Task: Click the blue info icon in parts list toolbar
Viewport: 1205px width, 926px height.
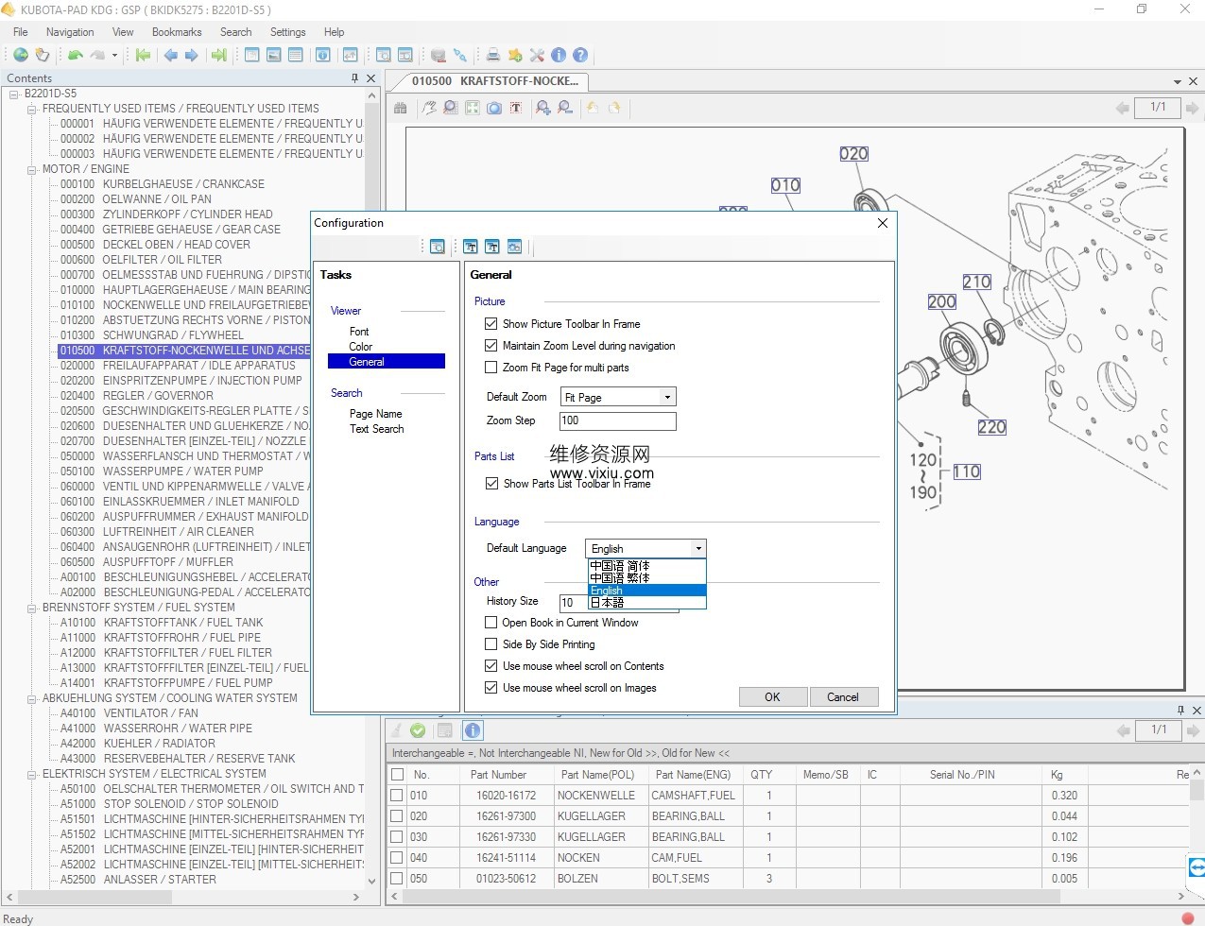Action: [473, 729]
